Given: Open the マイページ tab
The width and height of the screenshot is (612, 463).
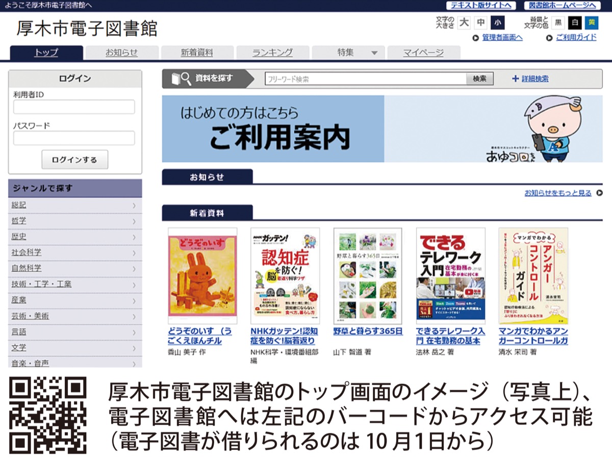Looking at the screenshot, I should [x=424, y=52].
